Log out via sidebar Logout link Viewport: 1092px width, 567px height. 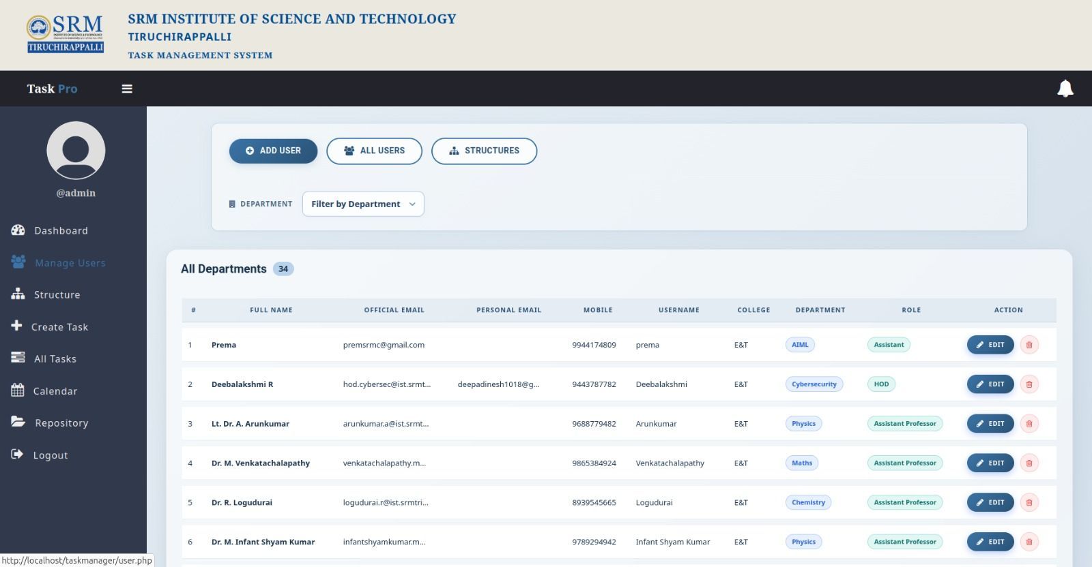51,455
